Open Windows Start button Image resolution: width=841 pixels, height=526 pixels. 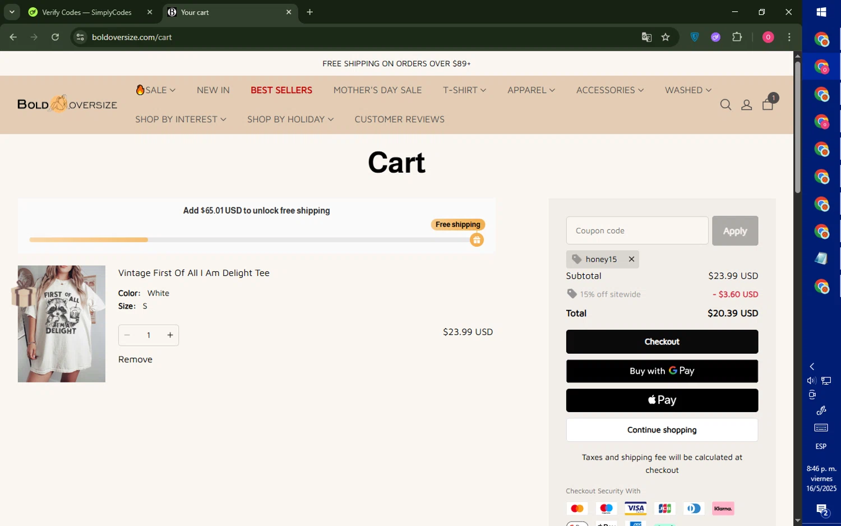821,12
